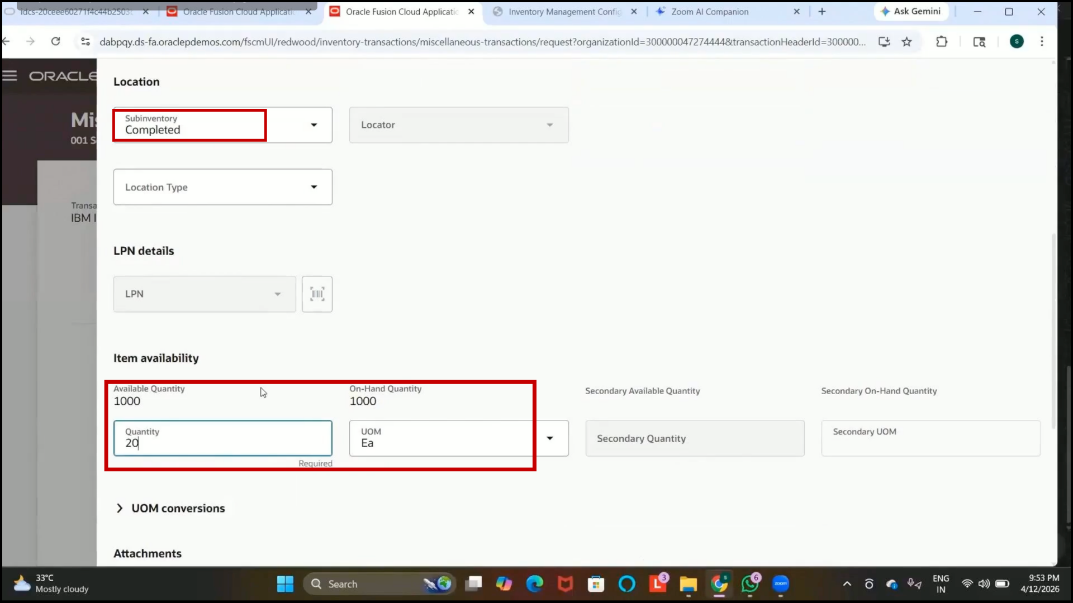
Task: Click the Windows taskbar Search box
Action: (x=379, y=584)
